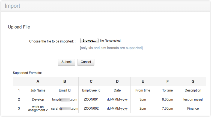
Task: Select column B header
Action: click(x=65, y=81)
